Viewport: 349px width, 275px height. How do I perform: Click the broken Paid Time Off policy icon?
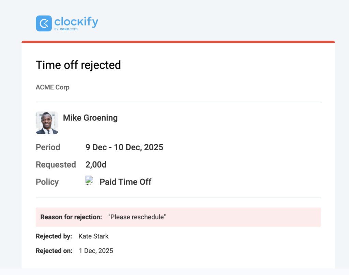tap(89, 181)
